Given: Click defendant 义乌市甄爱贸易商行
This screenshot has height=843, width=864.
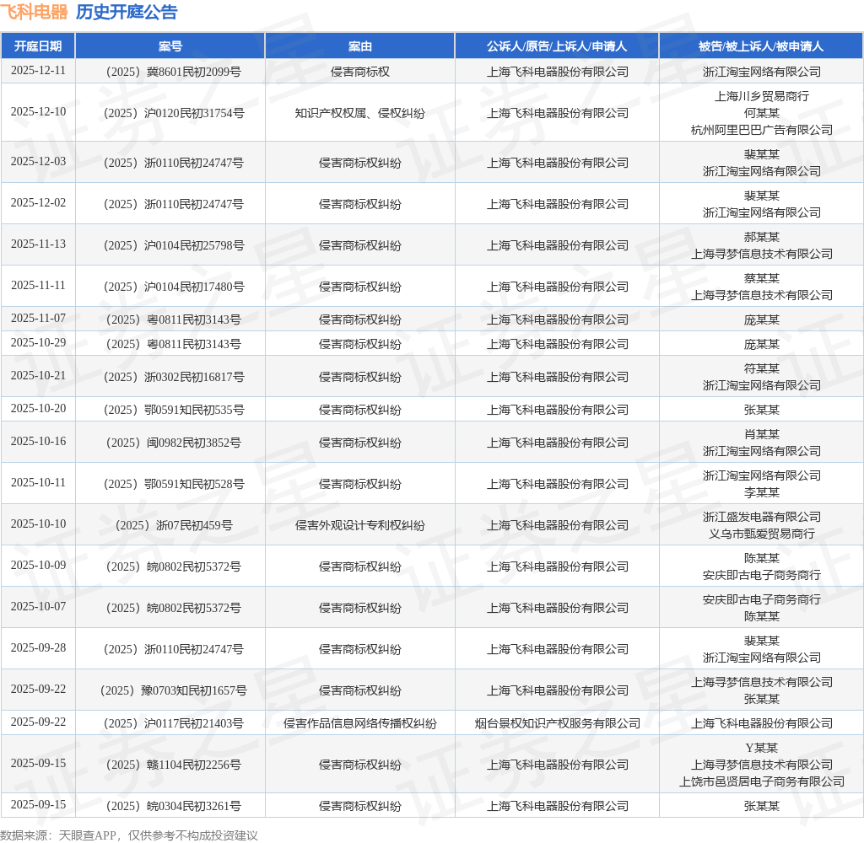Looking at the screenshot, I should [x=762, y=534].
